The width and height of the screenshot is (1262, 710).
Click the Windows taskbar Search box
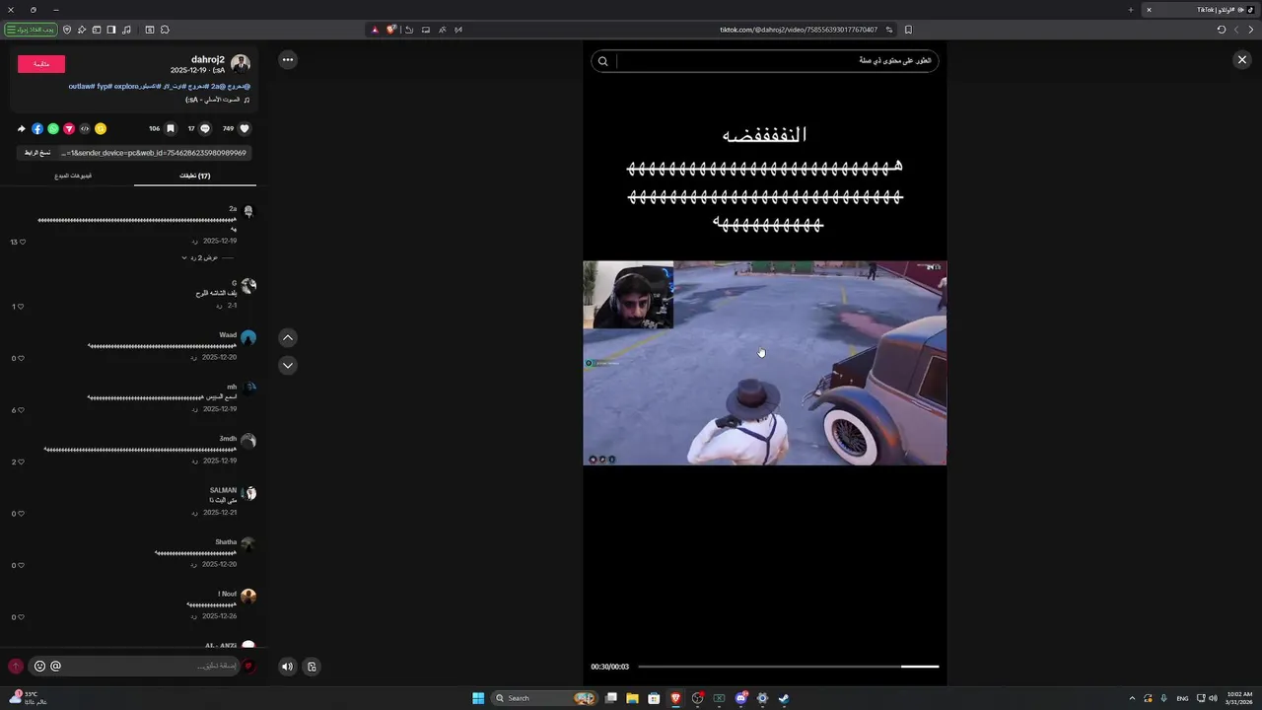click(545, 698)
